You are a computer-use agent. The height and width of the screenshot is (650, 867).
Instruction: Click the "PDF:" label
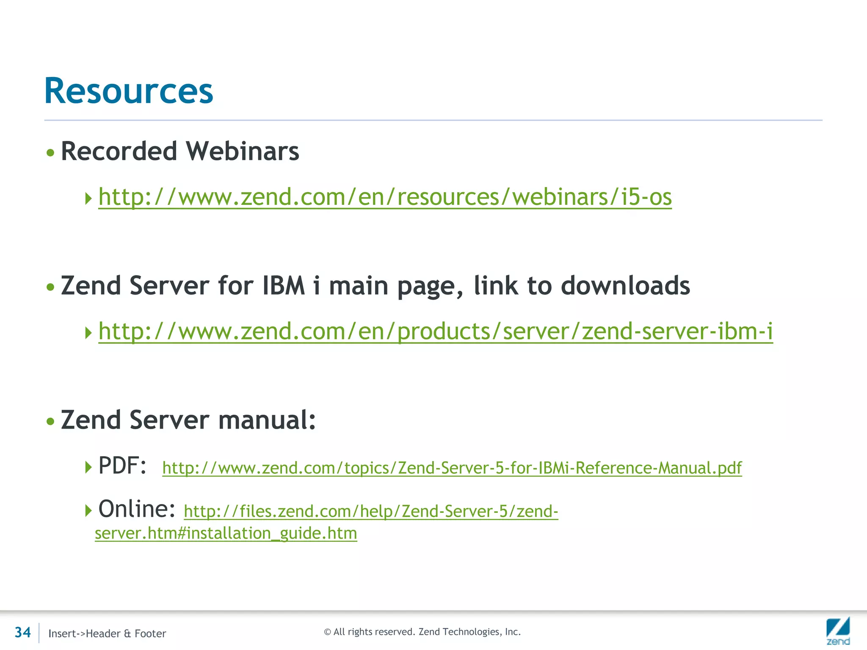[x=122, y=465]
